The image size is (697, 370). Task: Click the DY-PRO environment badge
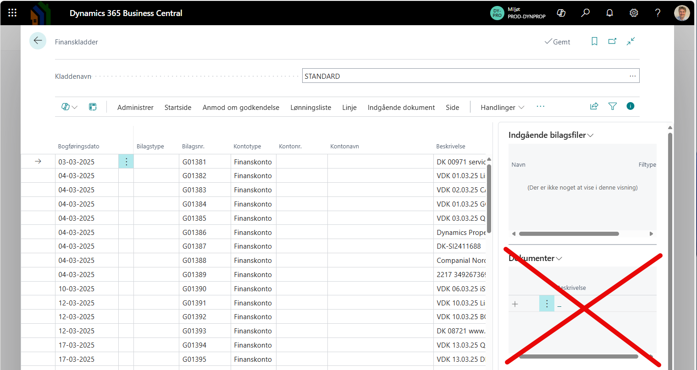pos(497,13)
